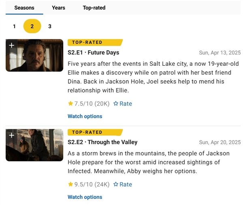Select season 1
The width and height of the screenshot is (243, 205).
point(14,26)
